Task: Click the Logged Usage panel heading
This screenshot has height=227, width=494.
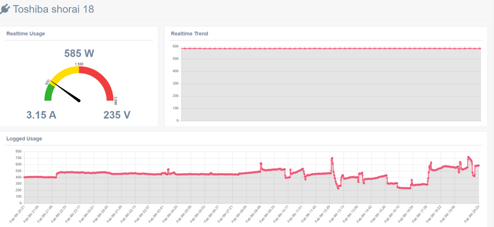Action: pyautogui.click(x=24, y=138)
